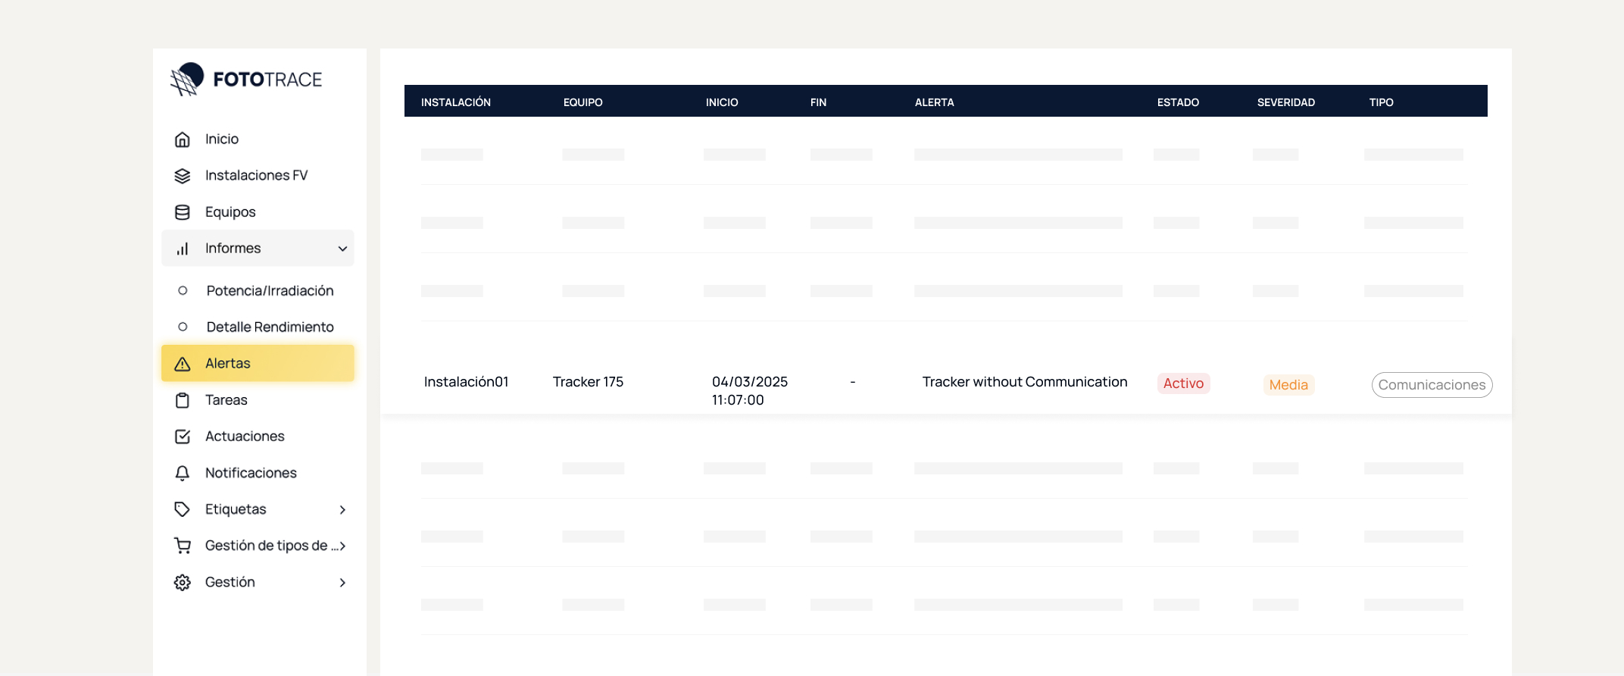The width and height of the screenshot is (1624, 676).
Task: Expand Gestión de tipos de submenu arrow
Action: coord(342,546)
